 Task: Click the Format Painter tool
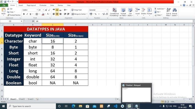click(x=14, y=15)
